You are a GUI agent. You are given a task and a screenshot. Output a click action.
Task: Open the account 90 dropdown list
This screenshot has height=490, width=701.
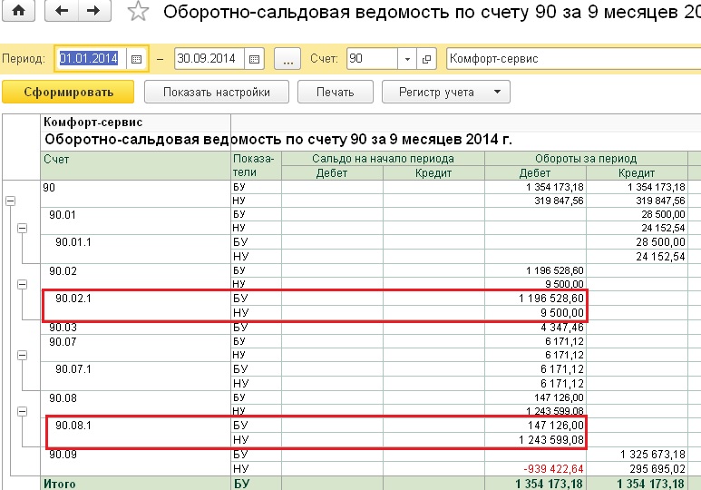(x=407, y=59)
